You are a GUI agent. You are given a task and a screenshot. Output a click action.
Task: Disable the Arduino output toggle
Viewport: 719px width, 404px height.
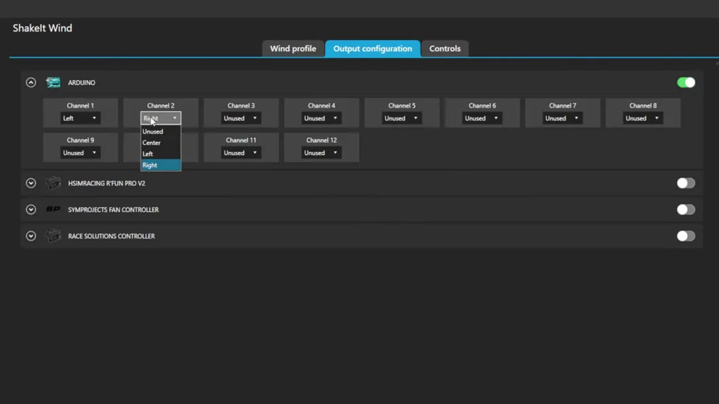click(686, 83)
